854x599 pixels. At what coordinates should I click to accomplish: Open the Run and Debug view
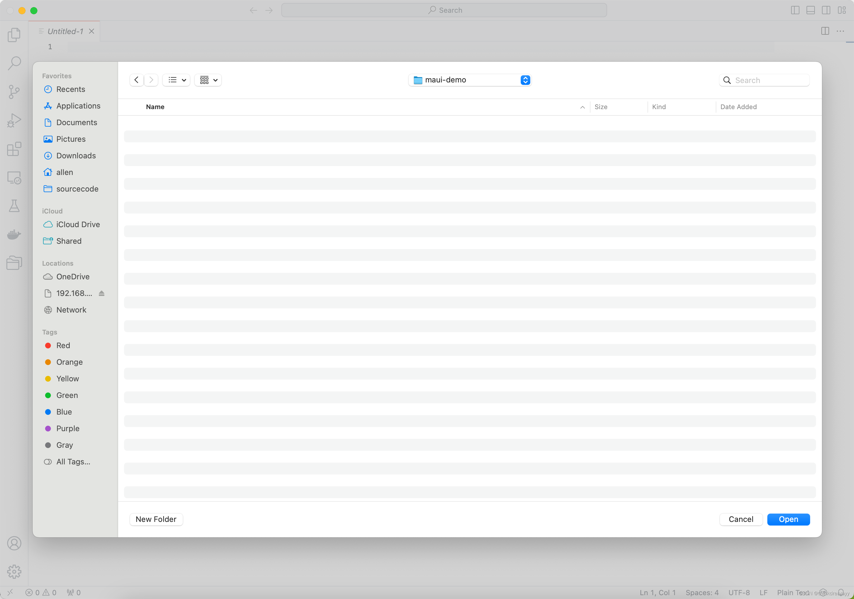[x=14, y=120]
